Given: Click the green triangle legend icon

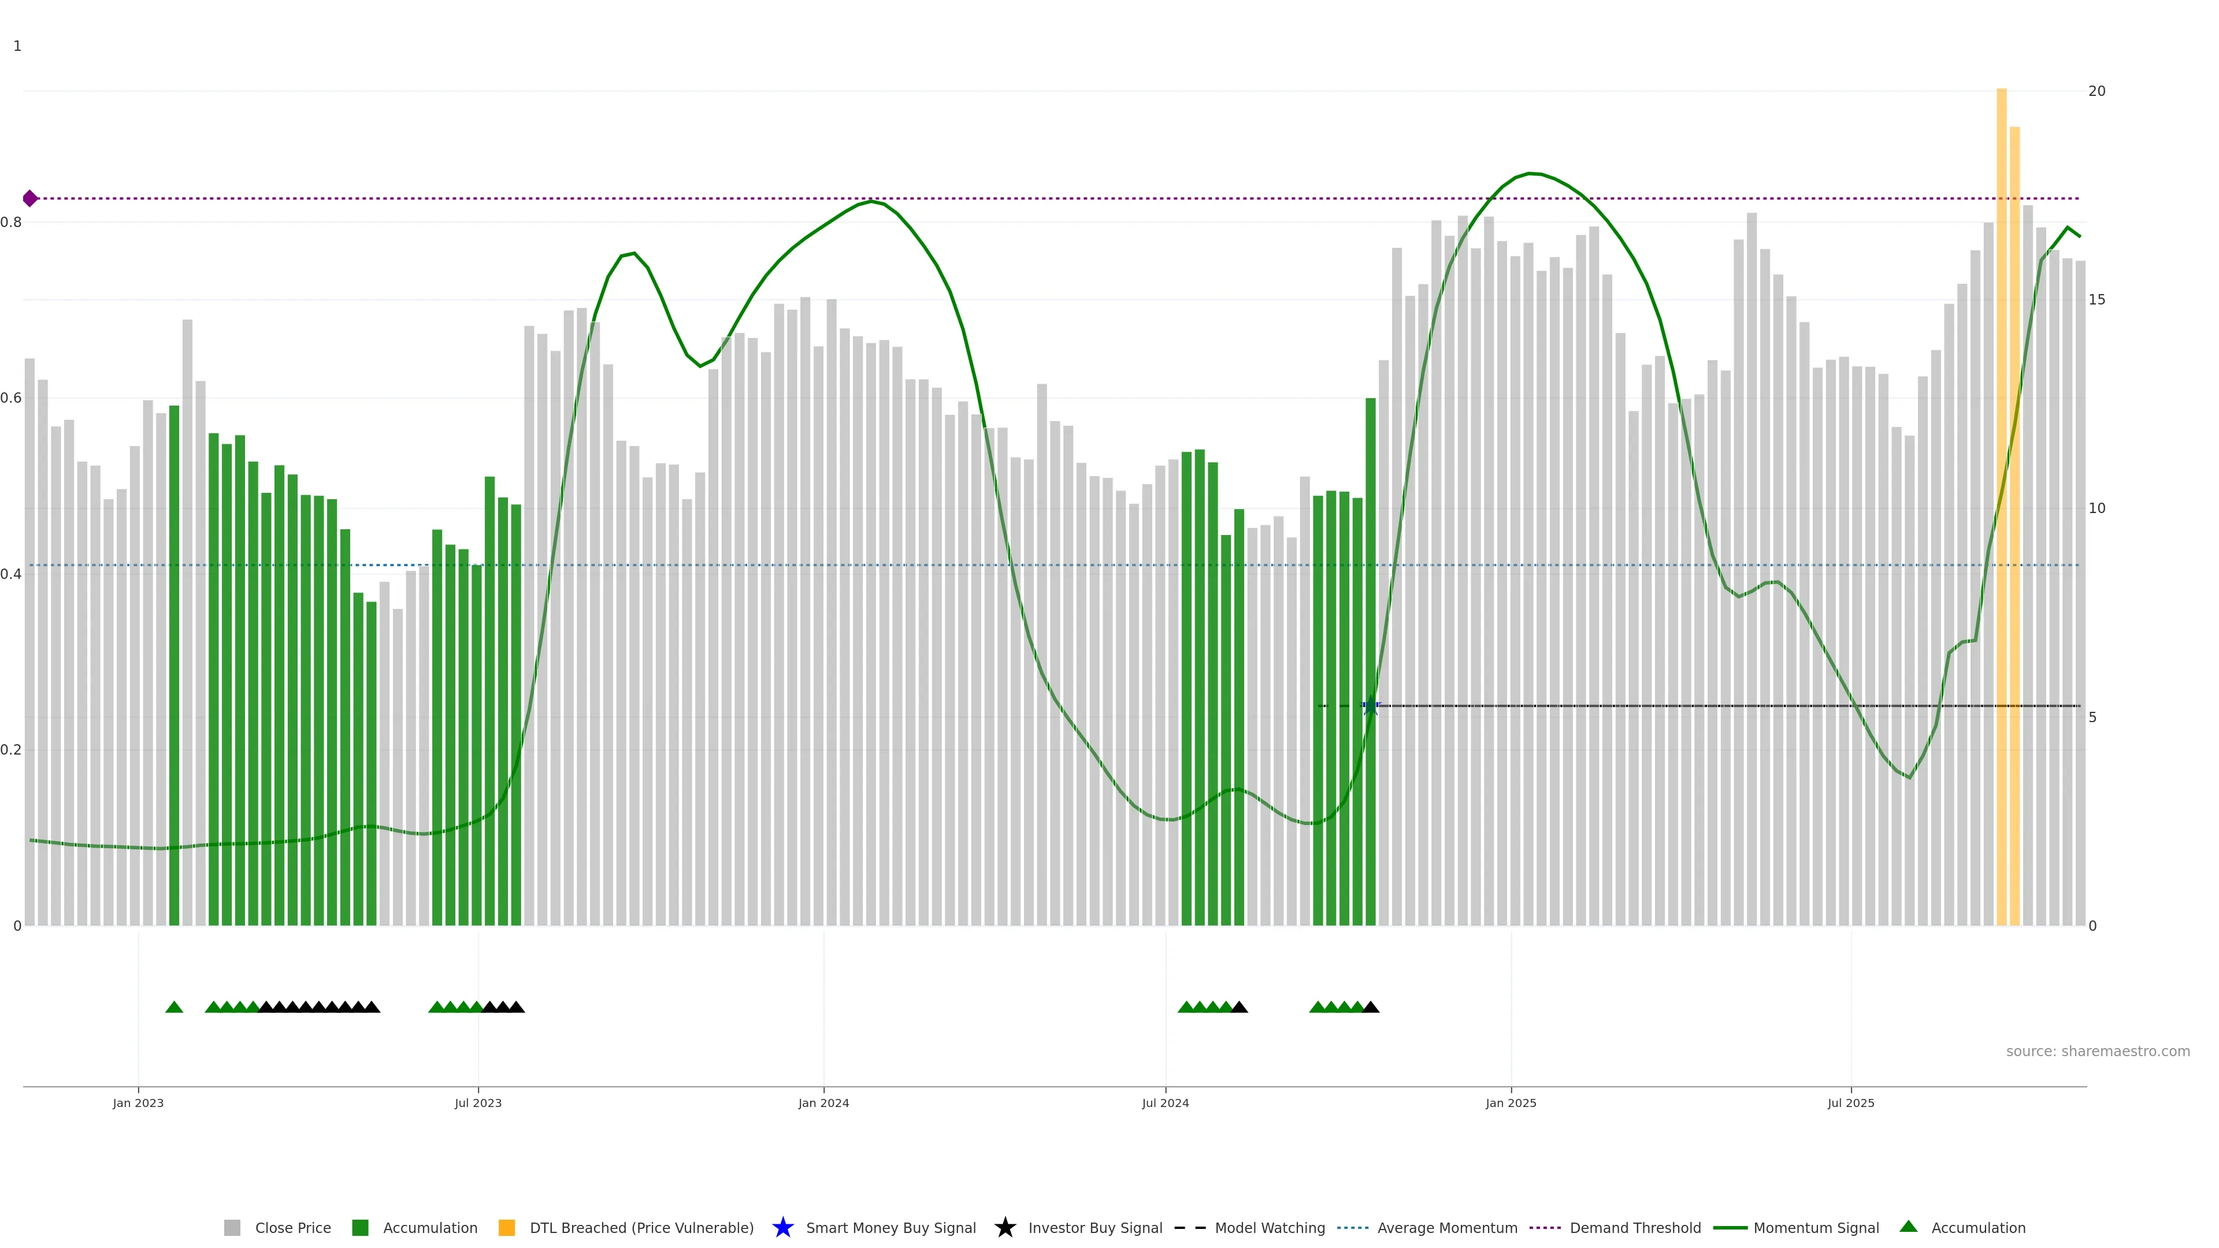Looking at the screenshot, I should click(1908, 1227).
